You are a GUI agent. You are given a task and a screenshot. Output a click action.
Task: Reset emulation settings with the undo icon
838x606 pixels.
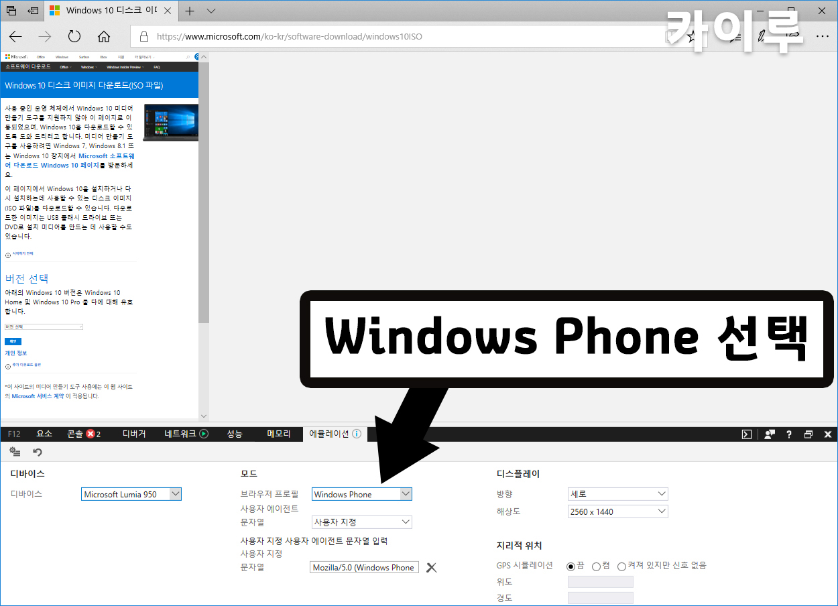coord(38,452)
